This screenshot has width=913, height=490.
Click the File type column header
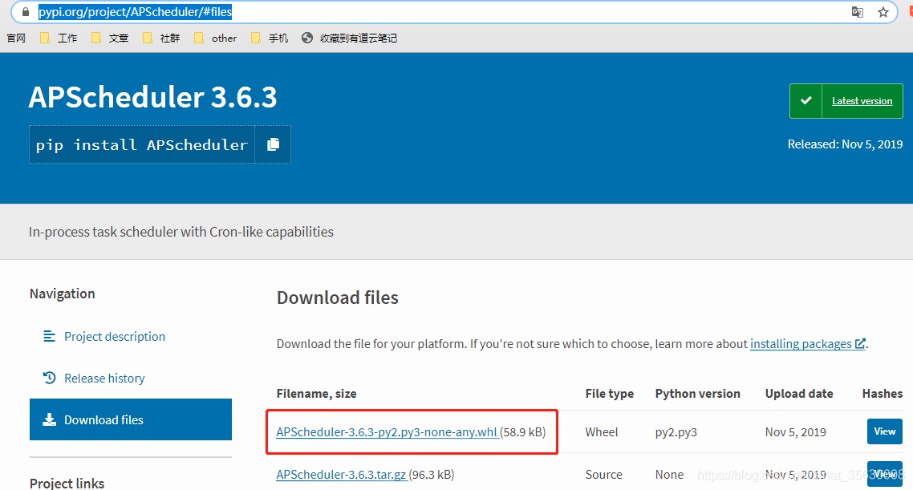[x=609, y=394]
